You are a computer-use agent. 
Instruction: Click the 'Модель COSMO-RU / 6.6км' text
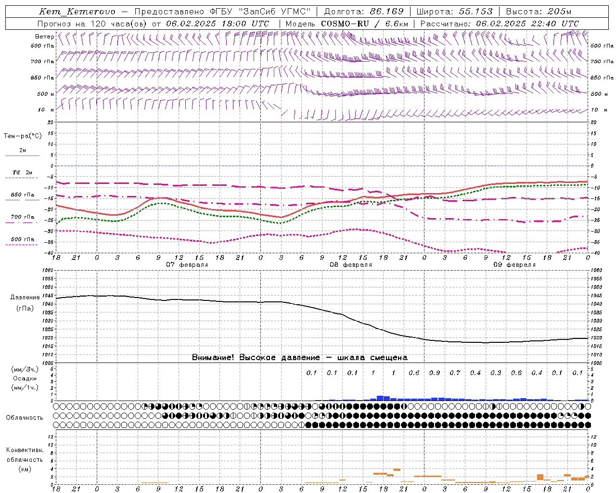[x=347, y=24]
